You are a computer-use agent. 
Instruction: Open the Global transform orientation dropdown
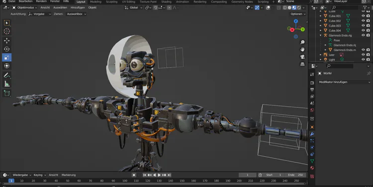tap(133, 7)
